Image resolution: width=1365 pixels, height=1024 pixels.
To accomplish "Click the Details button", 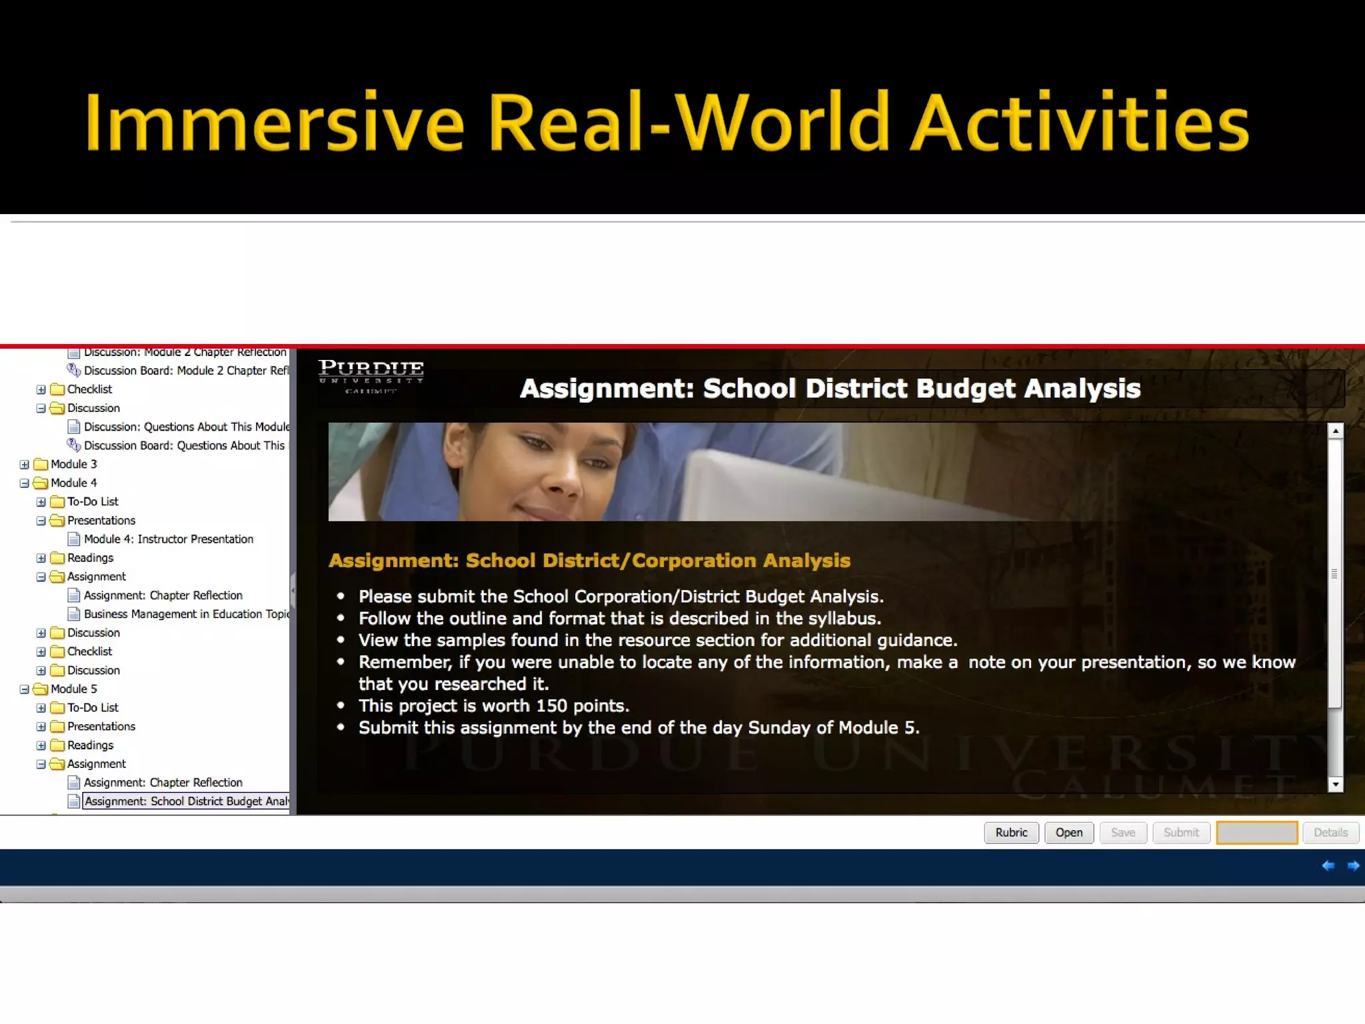I will 1330,832.
